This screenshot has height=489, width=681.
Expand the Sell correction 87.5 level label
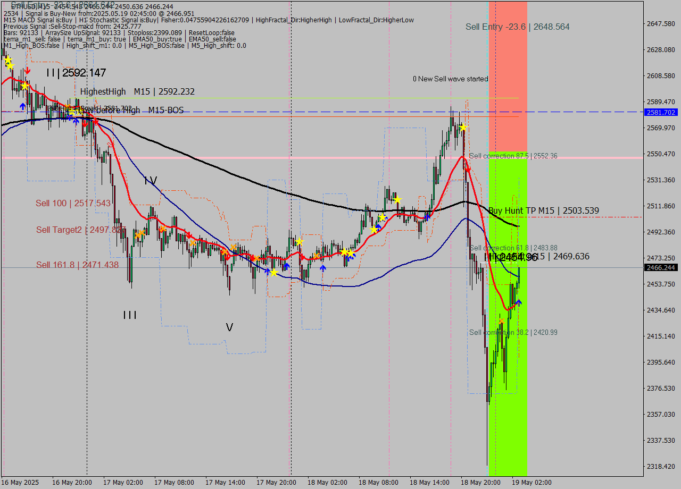513,156
